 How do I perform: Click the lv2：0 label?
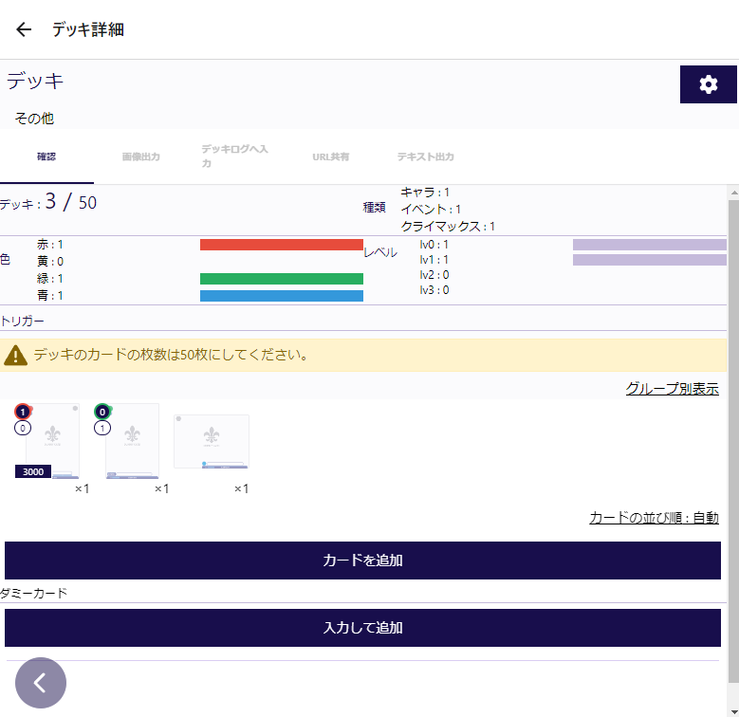click(x=434, y=275)
